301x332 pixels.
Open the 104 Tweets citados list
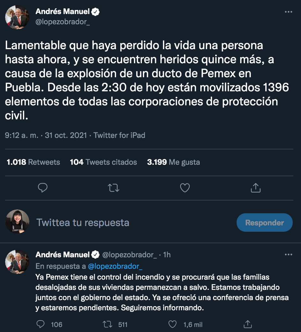pyautogui.click(x=103, y=162)
